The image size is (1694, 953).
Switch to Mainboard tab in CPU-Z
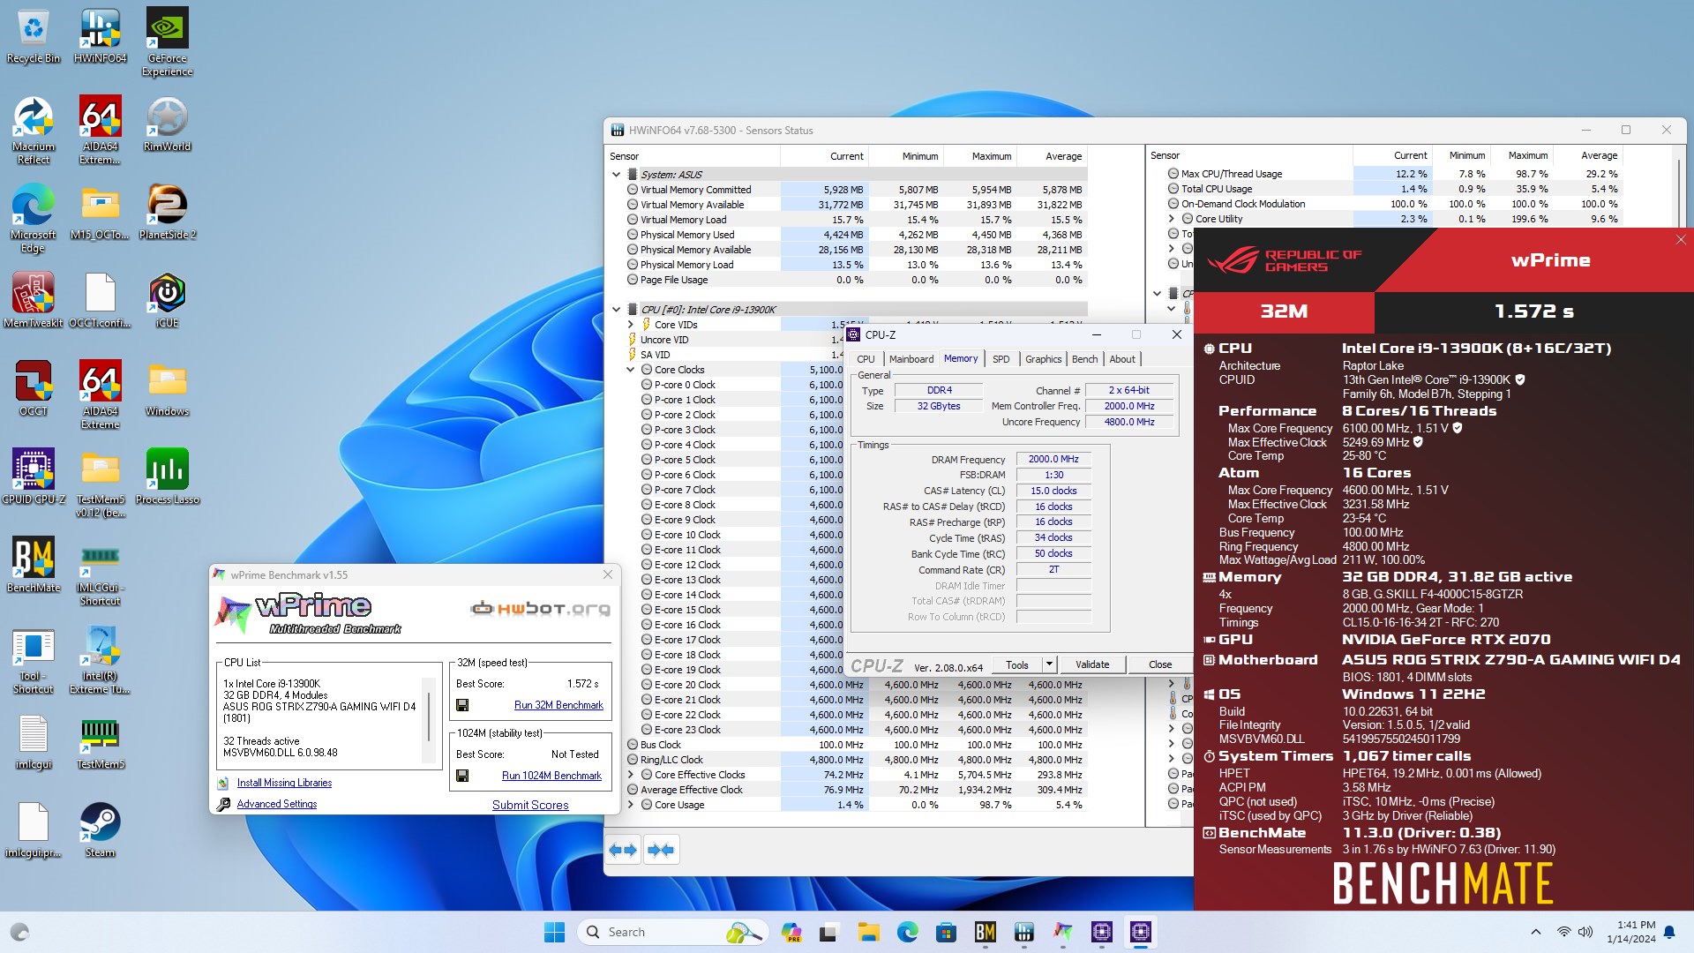(x=911, y=359)
